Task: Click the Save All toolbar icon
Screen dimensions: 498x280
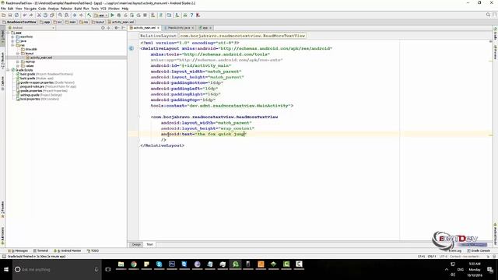Action: (x=10, y=15)
